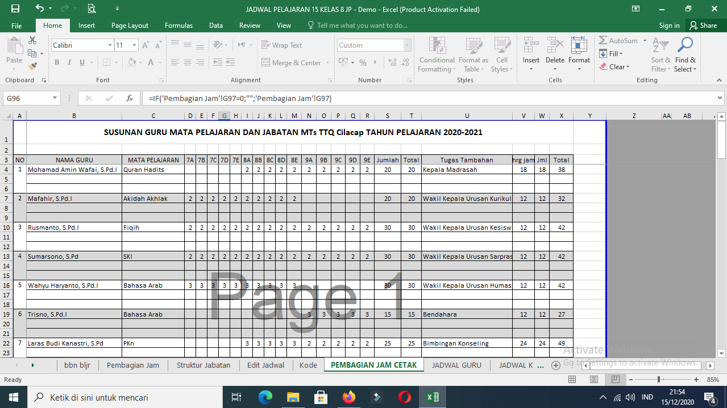Open Find & Select menu

[x=686, y=55]
